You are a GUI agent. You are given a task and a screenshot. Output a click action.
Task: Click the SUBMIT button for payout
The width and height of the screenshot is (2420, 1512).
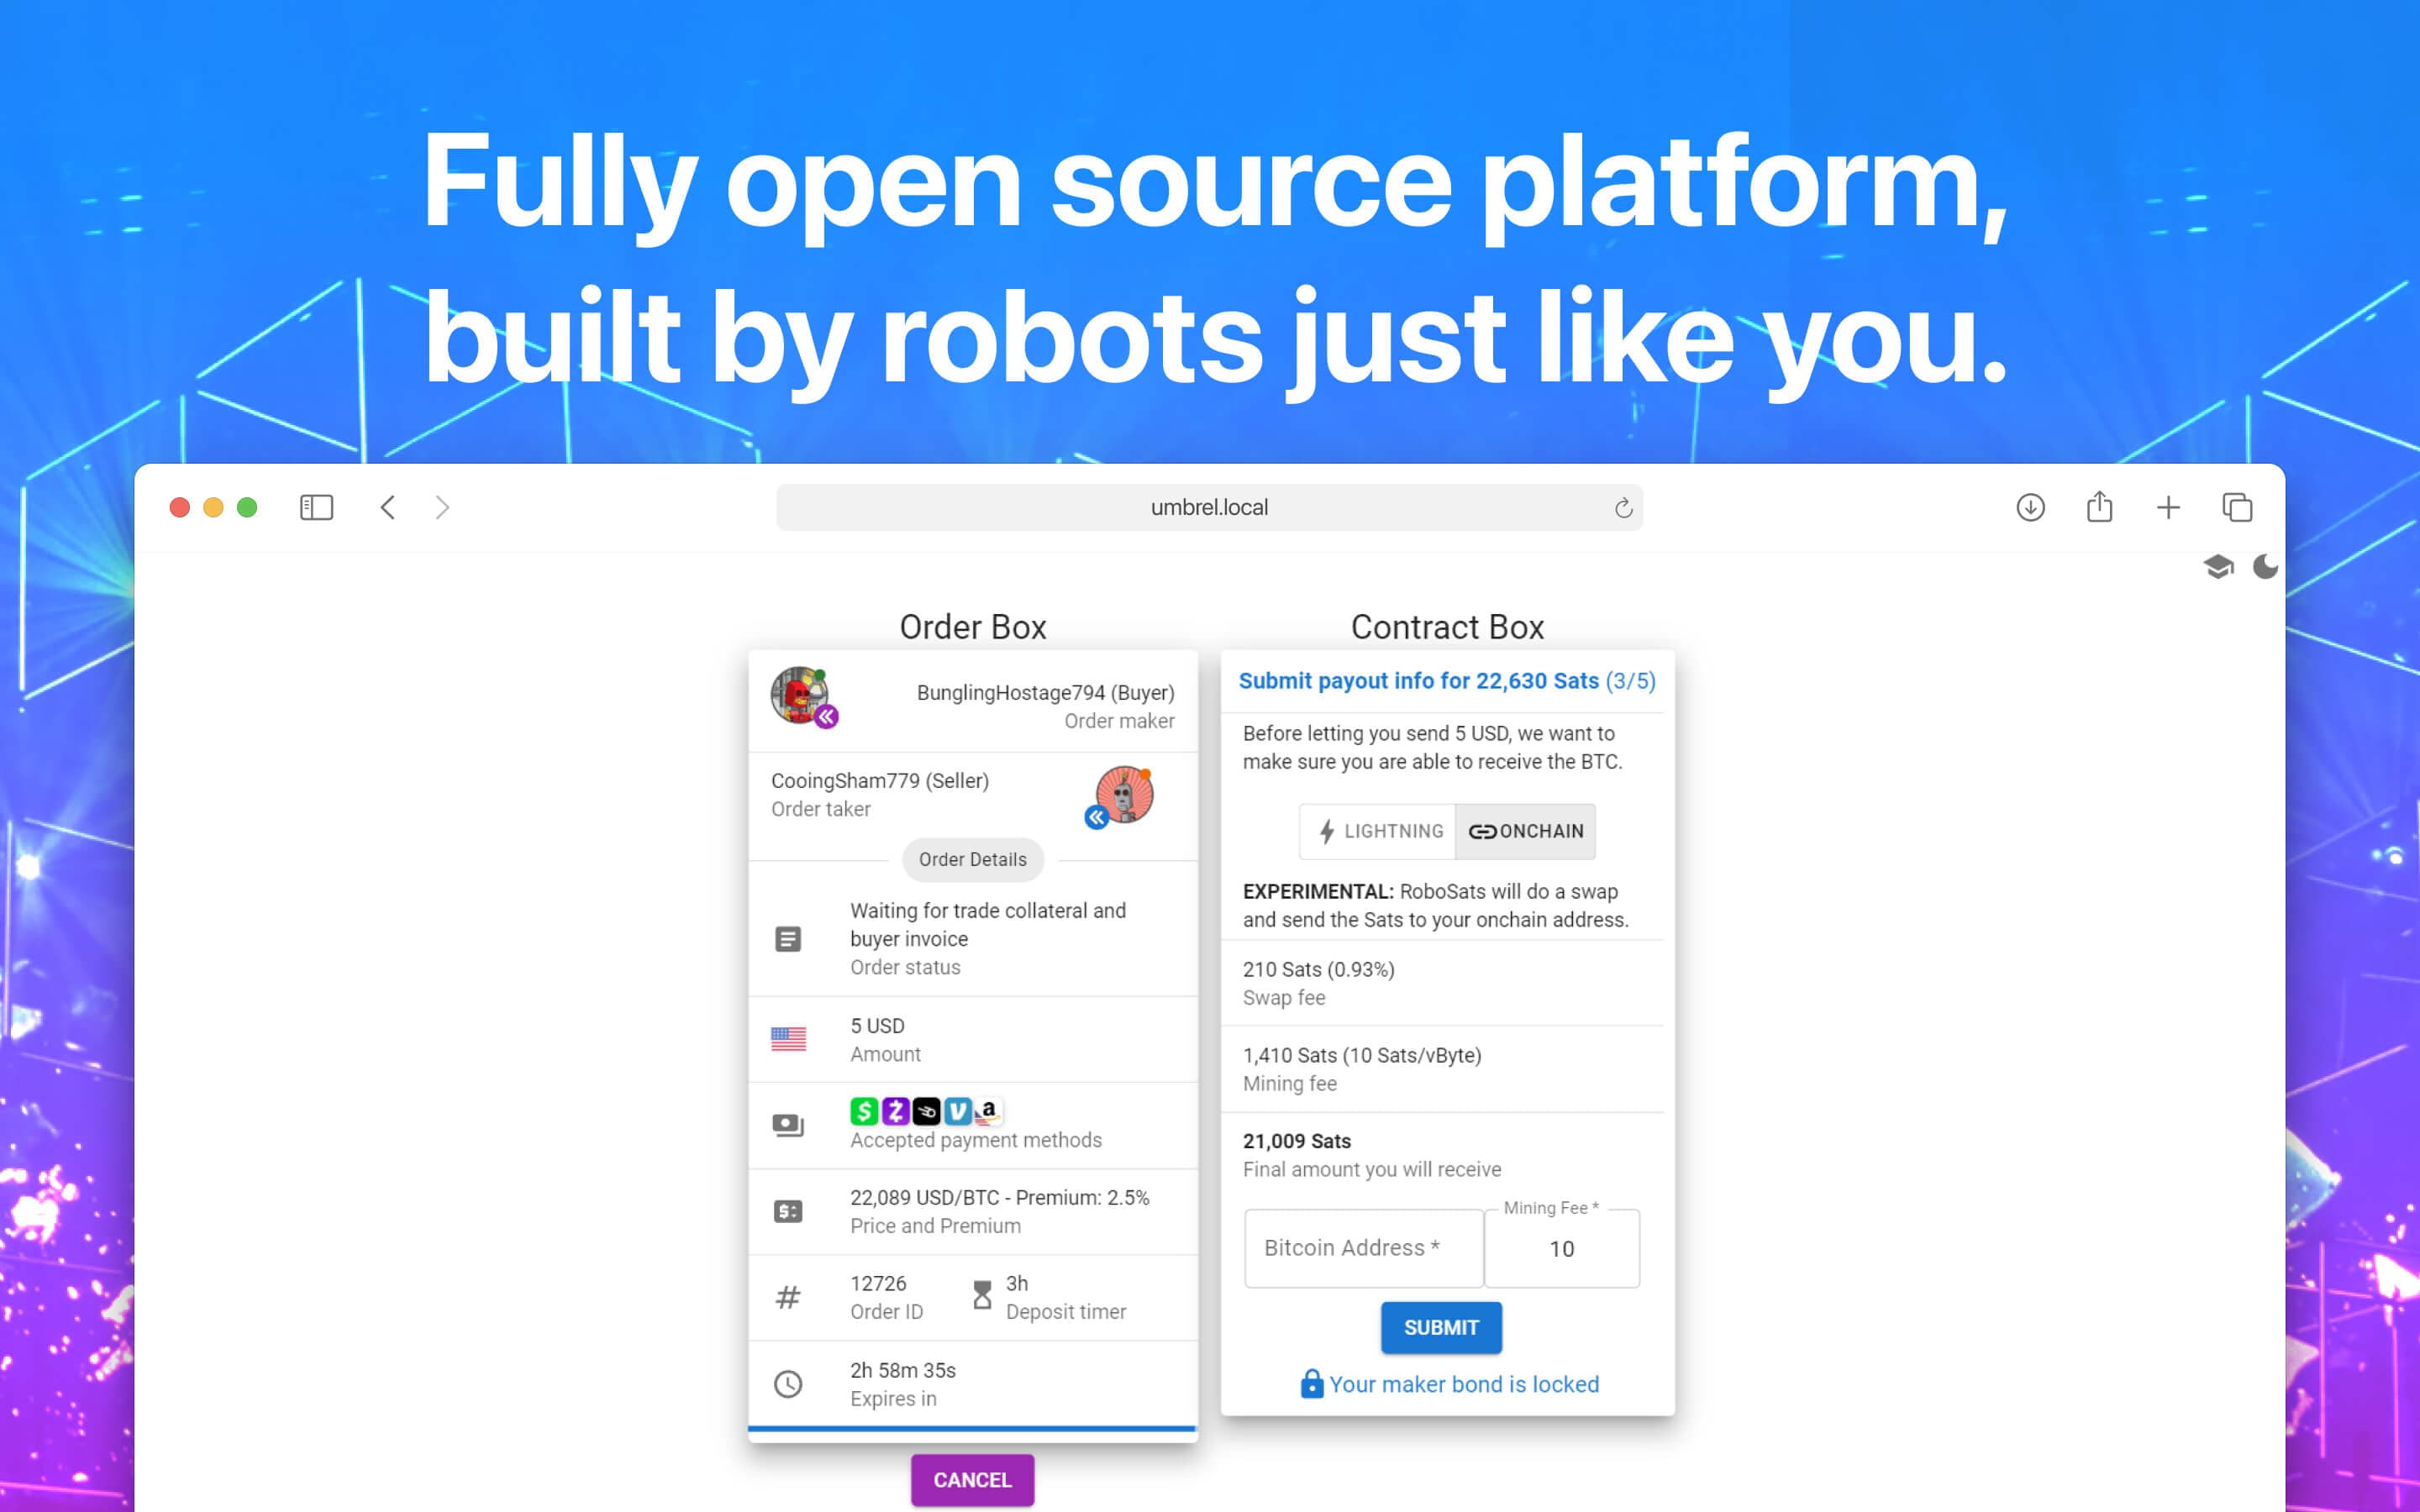[x=1441, y=1326]
